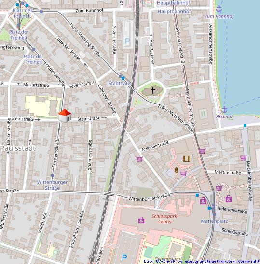The image size is (260, 264).
Task: Click the blue bus stop near Arsenal
Action: pos(245,125)
